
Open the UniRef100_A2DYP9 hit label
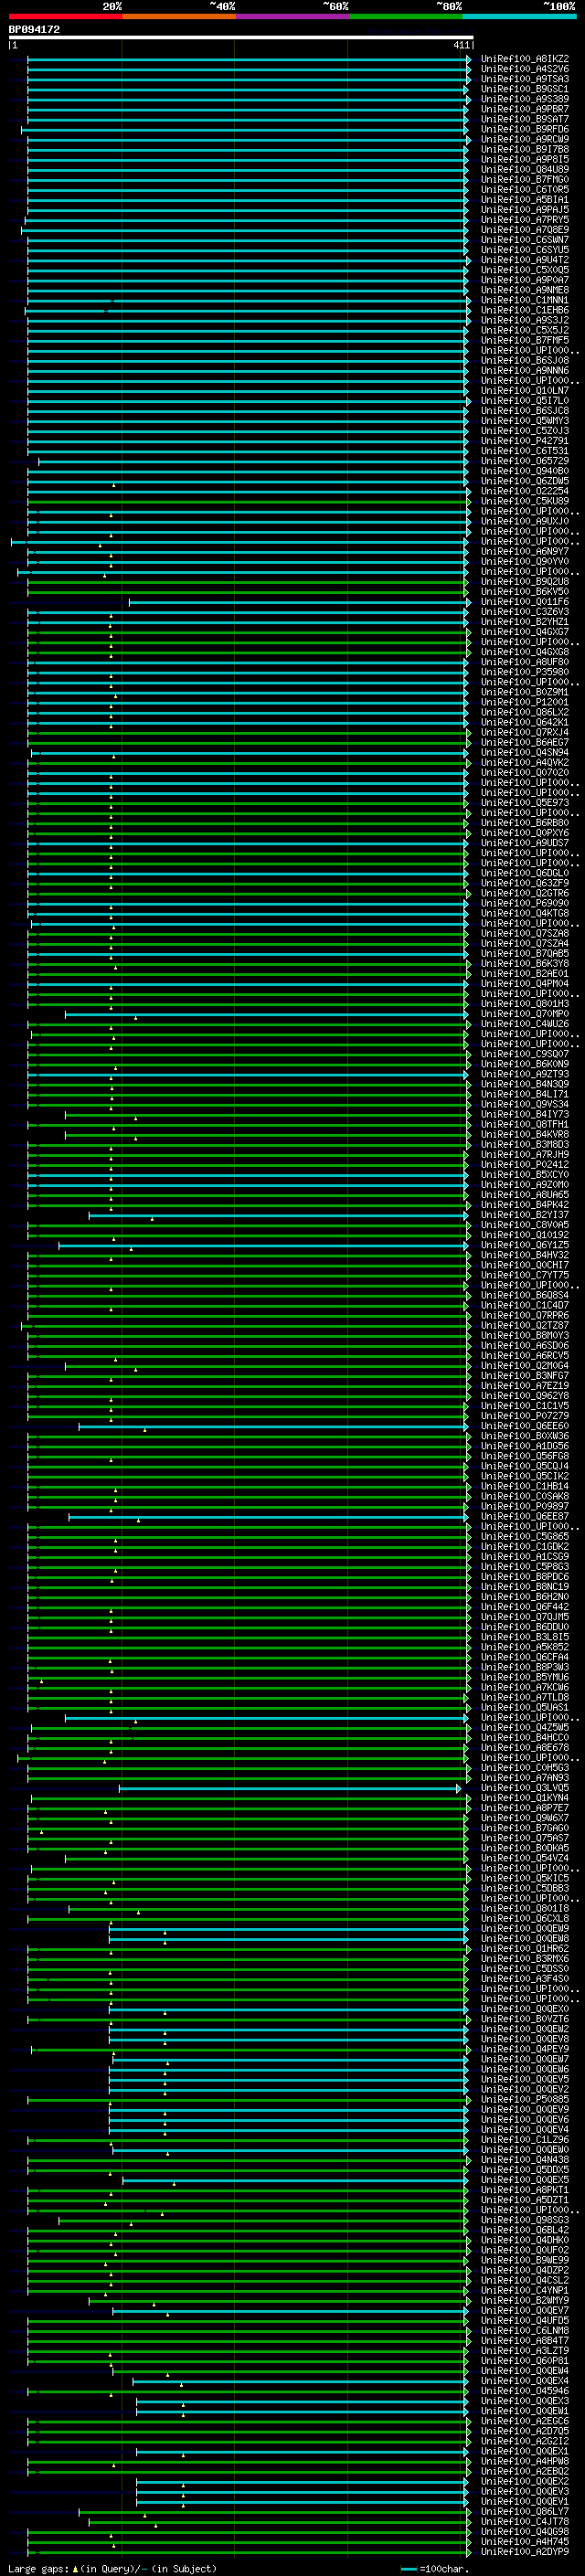coord(524,2551)
